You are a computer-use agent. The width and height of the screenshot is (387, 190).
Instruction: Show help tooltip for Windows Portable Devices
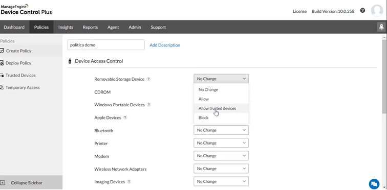point(149,105)
